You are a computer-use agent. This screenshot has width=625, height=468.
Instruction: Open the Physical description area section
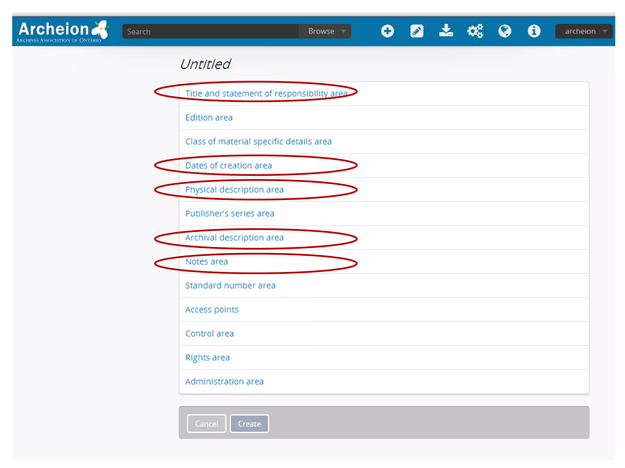[234, 190]
